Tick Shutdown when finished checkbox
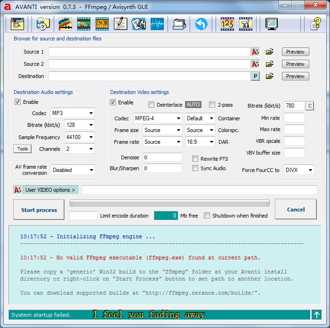Viewport: 330px width, 328px height. point(207,216)
